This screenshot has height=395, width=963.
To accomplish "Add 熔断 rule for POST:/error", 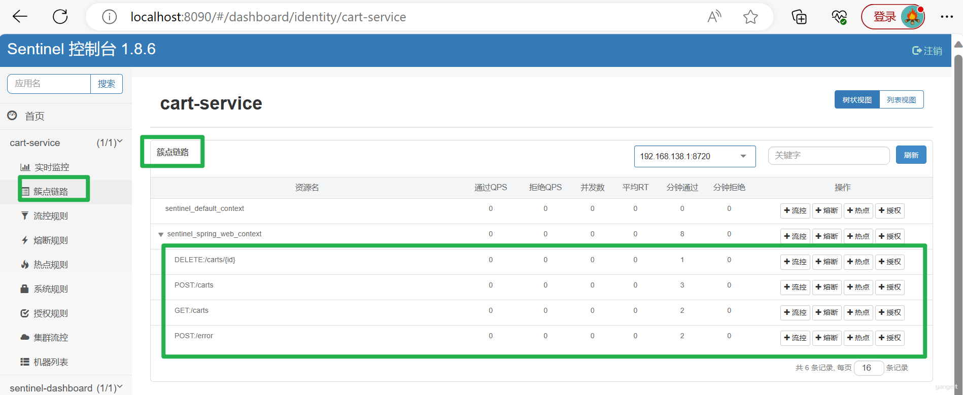I will 827,338.
